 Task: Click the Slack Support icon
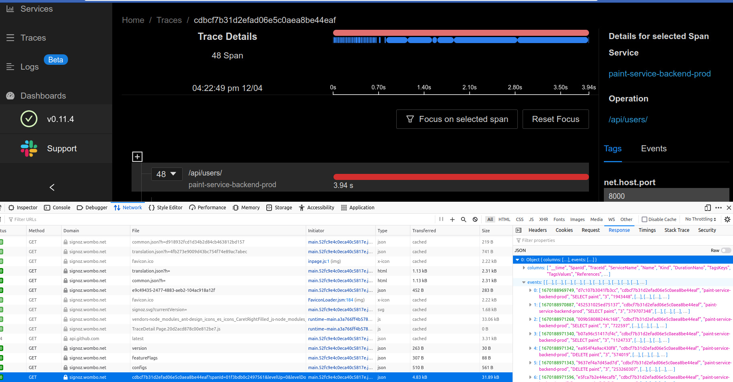(29, 148)
